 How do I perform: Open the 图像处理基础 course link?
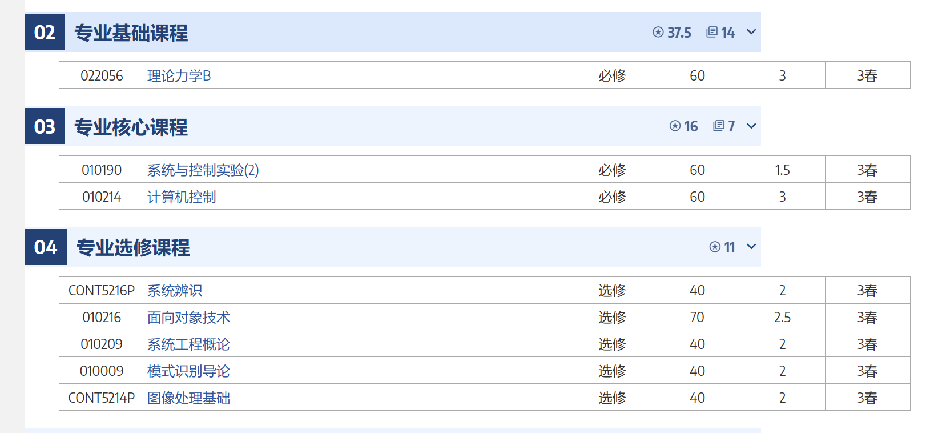[188, 398]
